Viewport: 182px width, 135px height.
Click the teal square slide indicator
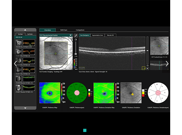(85, 130)
